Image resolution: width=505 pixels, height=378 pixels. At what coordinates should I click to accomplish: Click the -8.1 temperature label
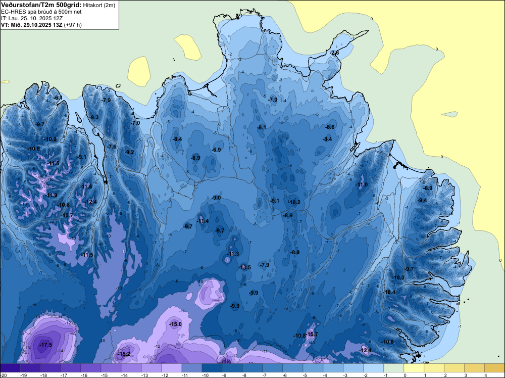[x=262, y=128]
